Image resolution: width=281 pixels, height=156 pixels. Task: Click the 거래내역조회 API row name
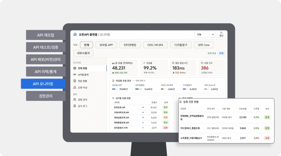tap(121, 112)
